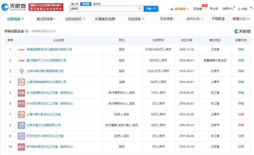Expand the 会员服务 dropdown
This screenshot has width=254, height=155.
188,9
